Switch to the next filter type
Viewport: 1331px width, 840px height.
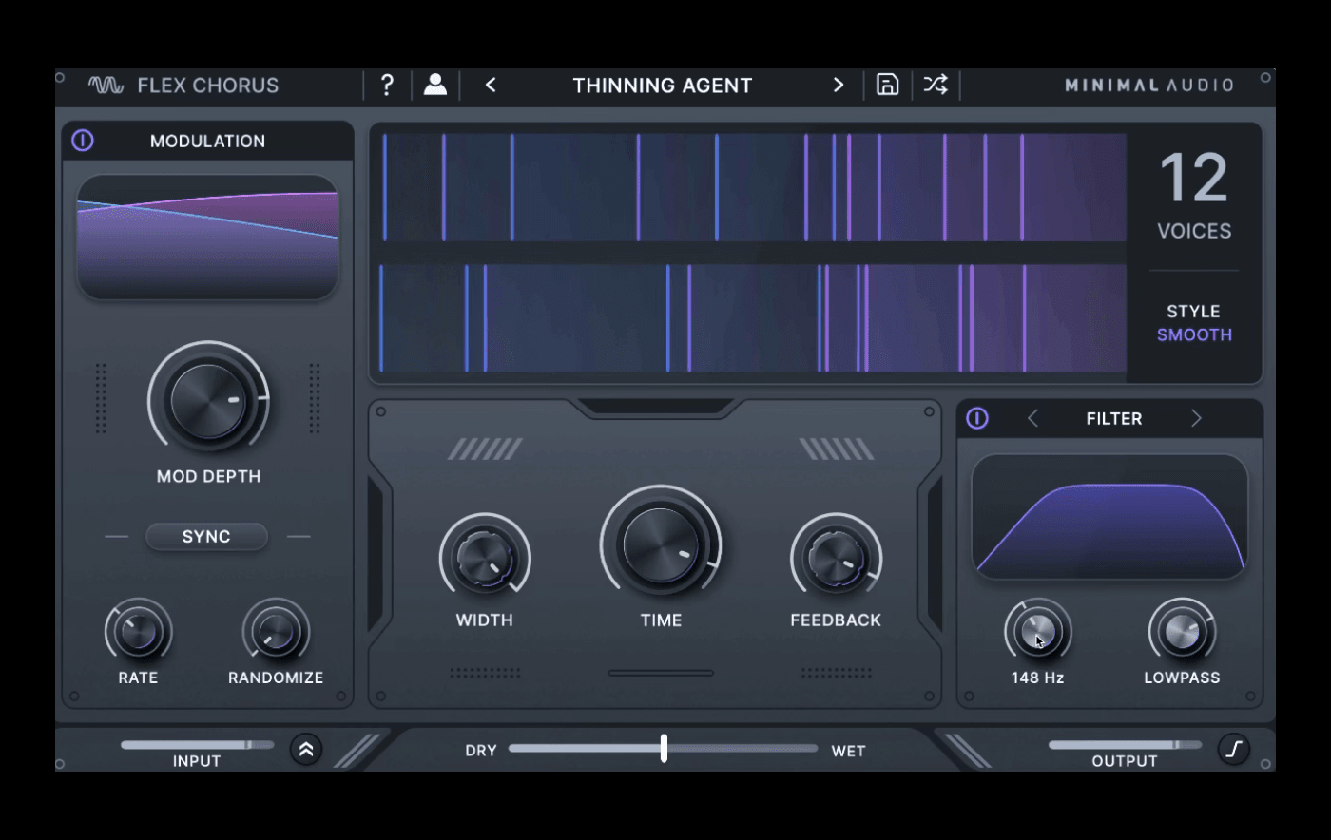click(1197, 418)
